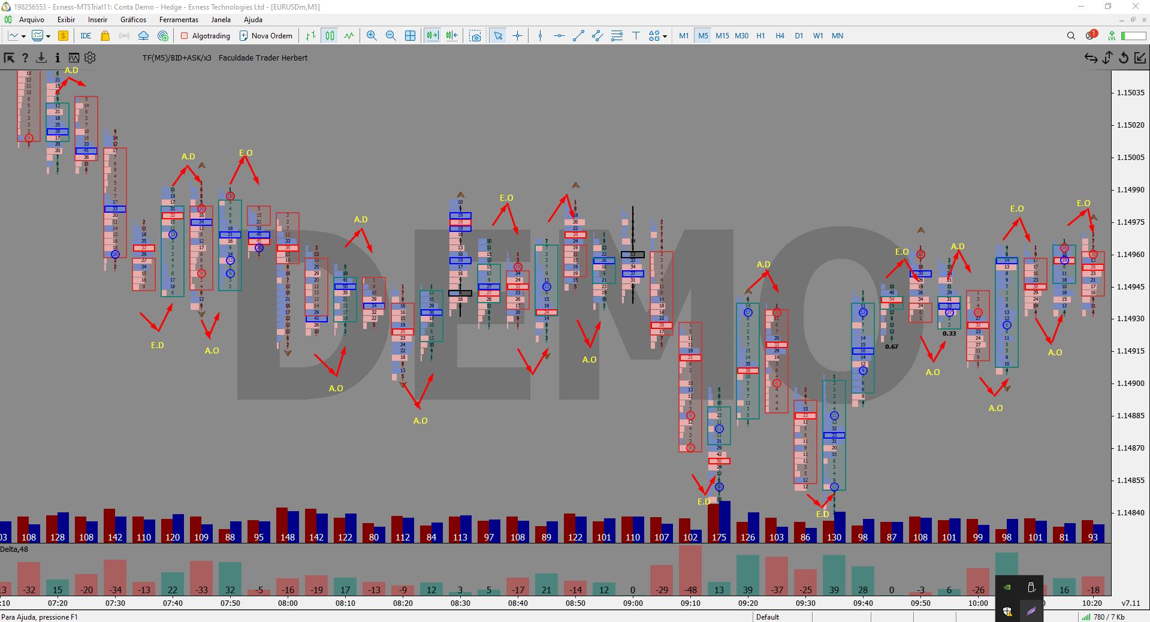Open the search magnifier in toolbar
Viewport: 1150px width, 622px height.
(x=1071, y=36)
